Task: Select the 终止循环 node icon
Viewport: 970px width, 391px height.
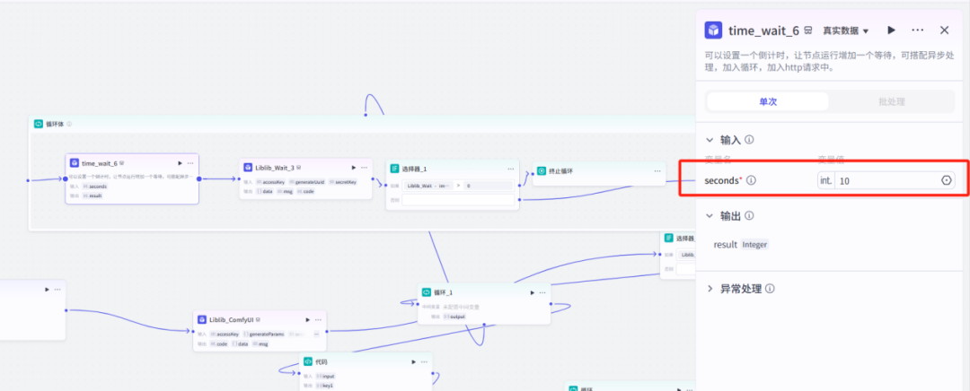Action: (542, 171)
